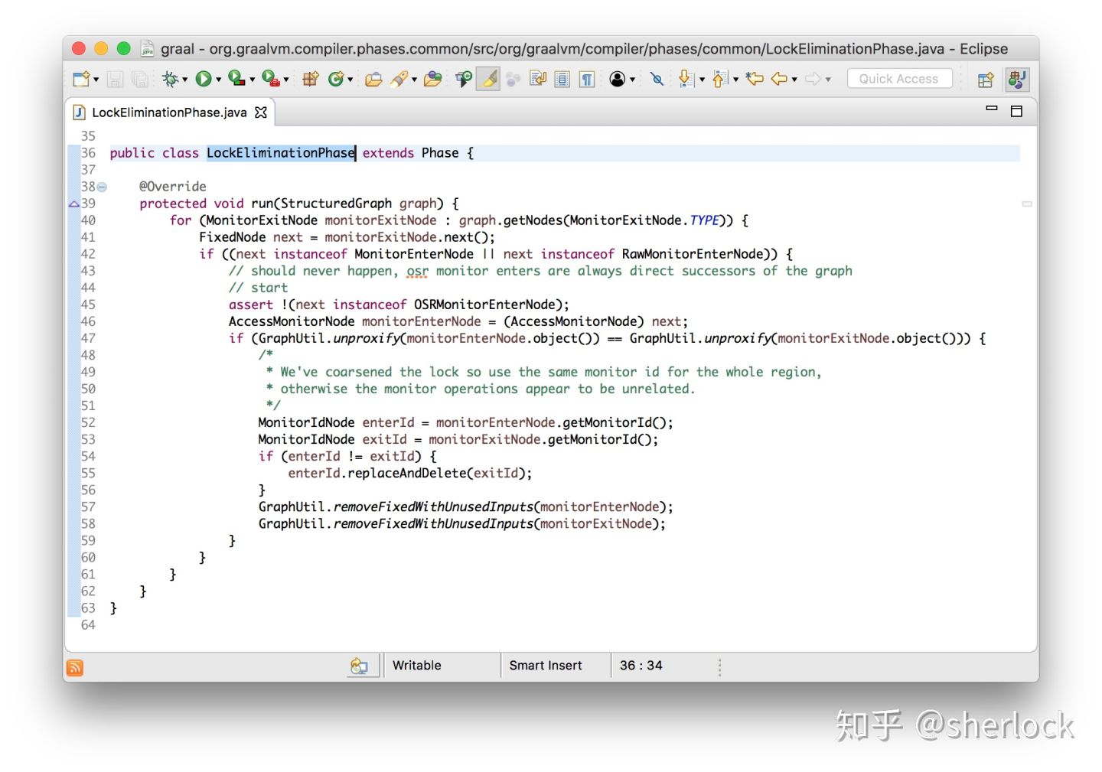Toggle Show Whitespace Characters pilcrow button
This screenshot has height=772, width=1102.
587,79
